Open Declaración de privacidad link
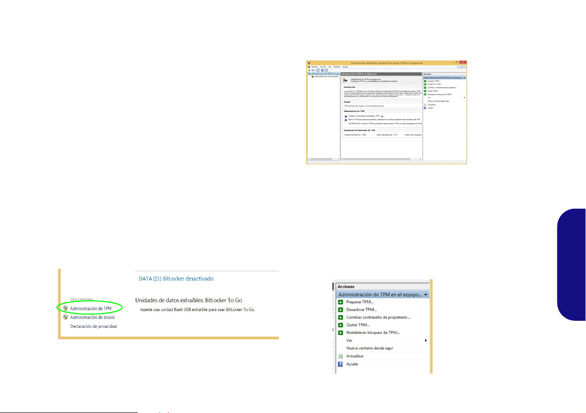This screenshot has height=413, width=586. pyautogui.click(x=93, y=326)
